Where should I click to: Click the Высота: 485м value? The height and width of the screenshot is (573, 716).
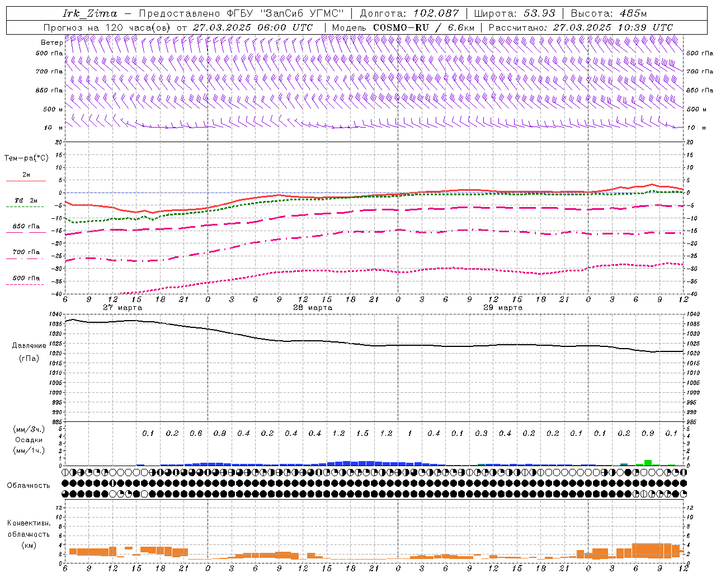tap(609, 13)
